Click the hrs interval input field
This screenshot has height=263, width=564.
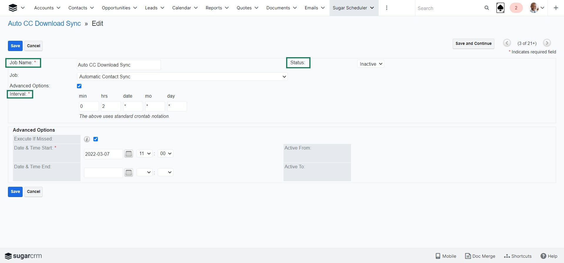tap(111, 106)
